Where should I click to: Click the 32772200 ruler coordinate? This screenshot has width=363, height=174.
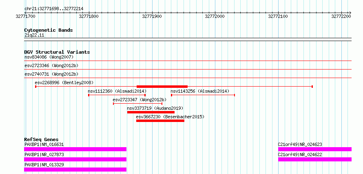341,16
